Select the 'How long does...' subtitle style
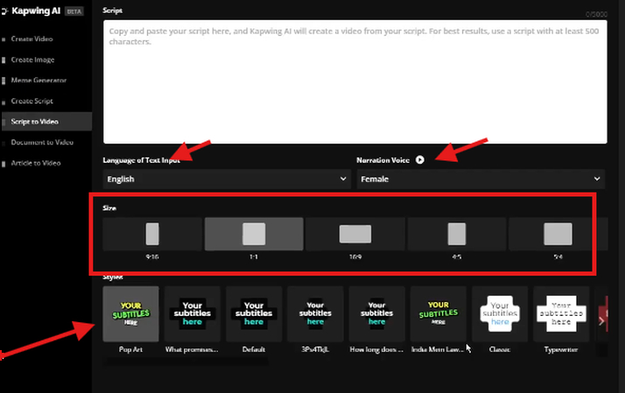Image resolution: width=625 pixels, height=393 pixels. coord(376,313)
